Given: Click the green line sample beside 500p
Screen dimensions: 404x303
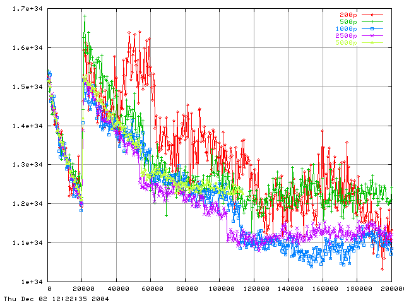Looking at the screenshot, I should tap(372, 21).
